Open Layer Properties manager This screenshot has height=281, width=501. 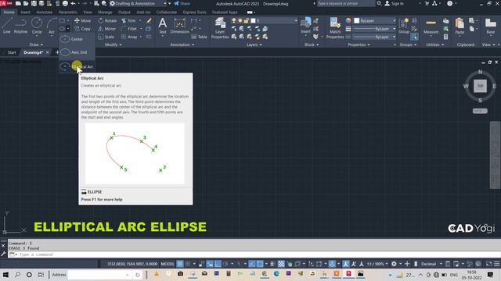[x=220, y=28]
